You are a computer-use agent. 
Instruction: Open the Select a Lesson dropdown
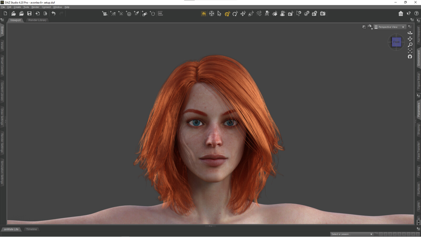point(352,234)
